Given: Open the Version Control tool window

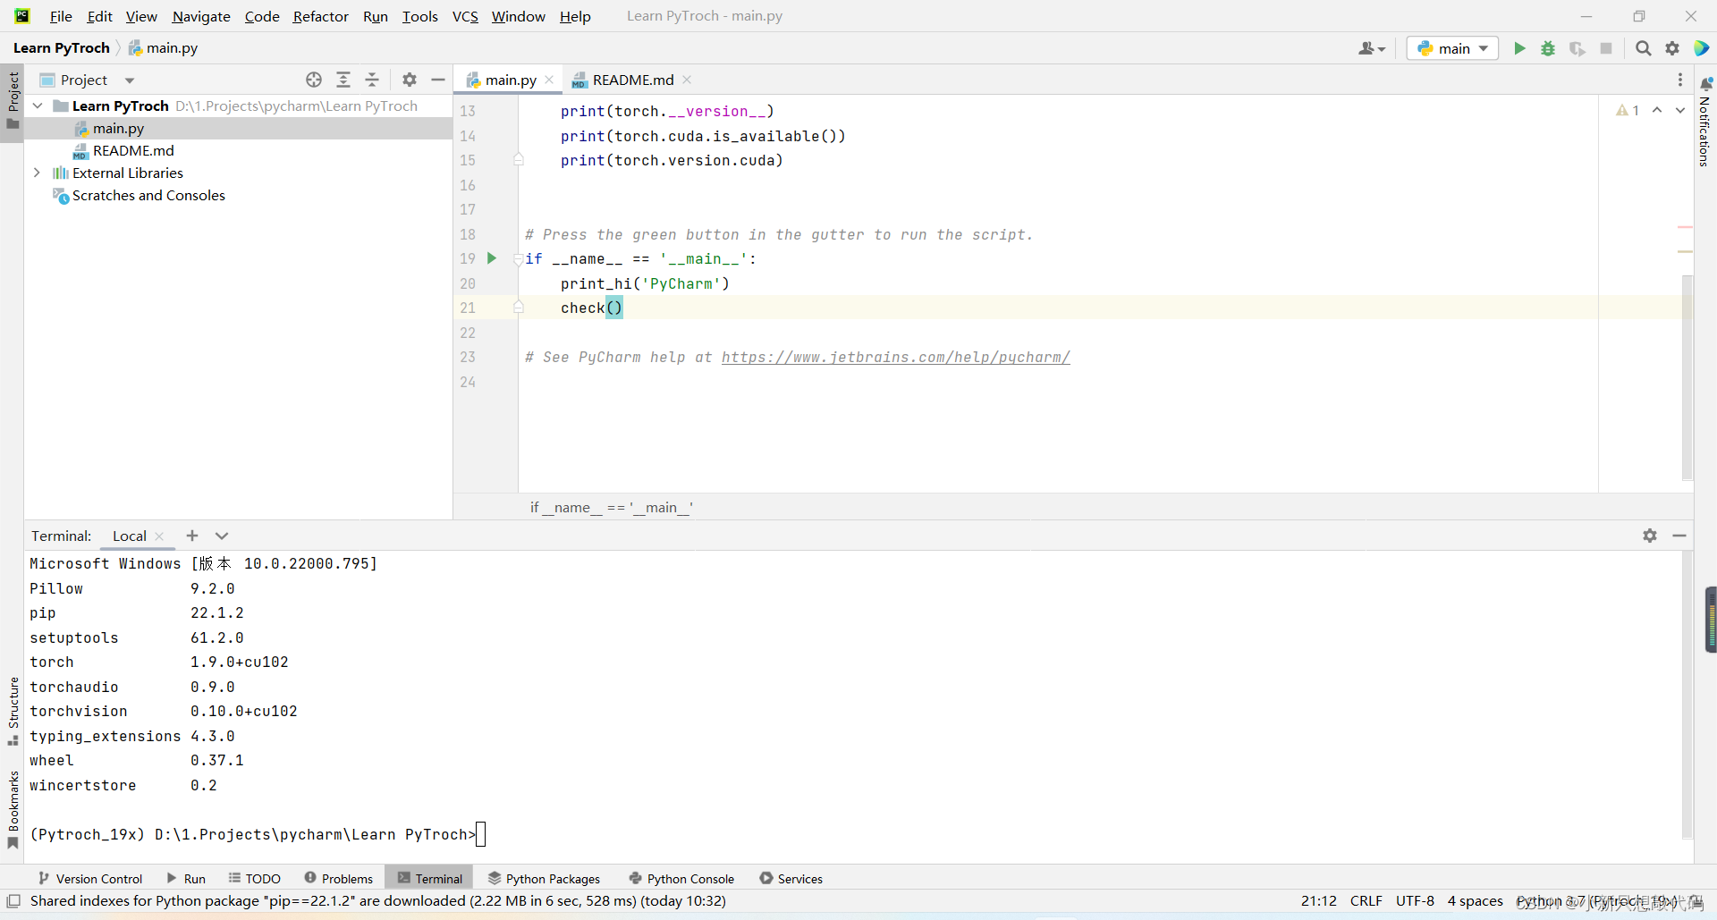Looking at the screenshot, I should coord(89,879).
